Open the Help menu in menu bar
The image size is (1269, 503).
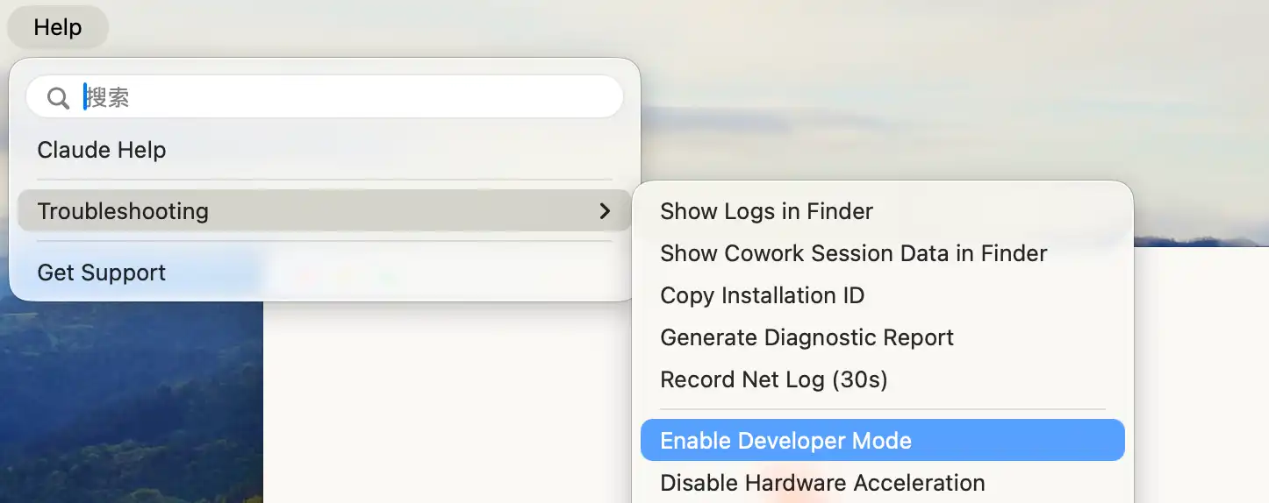[58, 27]
